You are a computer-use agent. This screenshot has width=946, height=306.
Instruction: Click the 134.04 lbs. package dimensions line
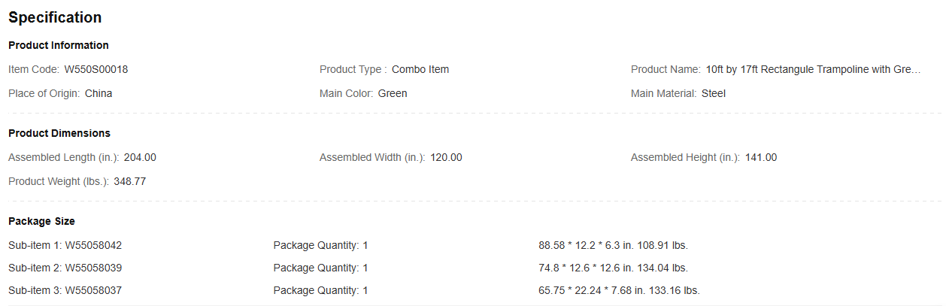pyautogui.click(x=613, y=268)
